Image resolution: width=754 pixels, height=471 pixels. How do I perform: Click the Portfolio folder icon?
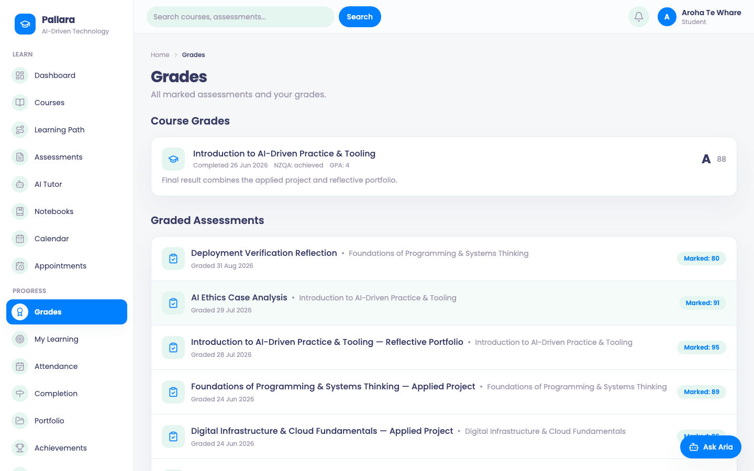point(20,421)
